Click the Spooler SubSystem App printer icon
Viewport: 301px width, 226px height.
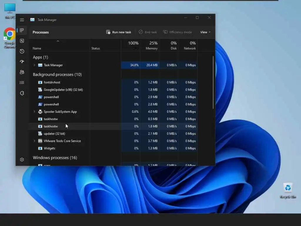coord(40,112)
